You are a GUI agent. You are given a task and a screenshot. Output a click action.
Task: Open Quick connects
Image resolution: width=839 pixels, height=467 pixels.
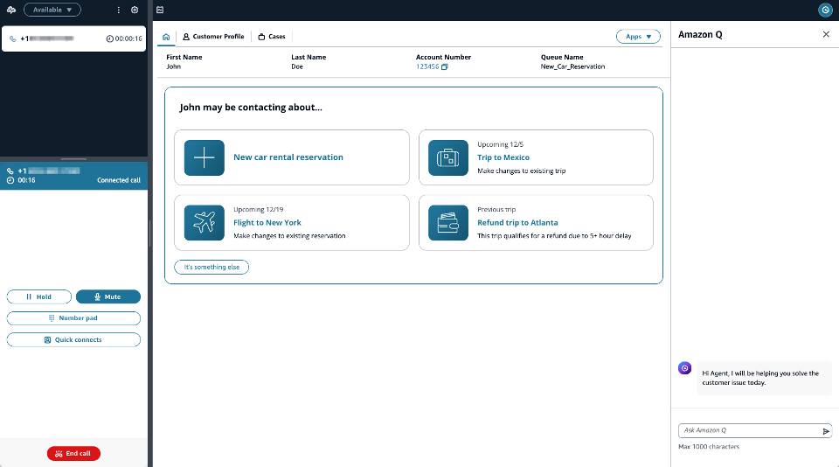pos(73,339)
